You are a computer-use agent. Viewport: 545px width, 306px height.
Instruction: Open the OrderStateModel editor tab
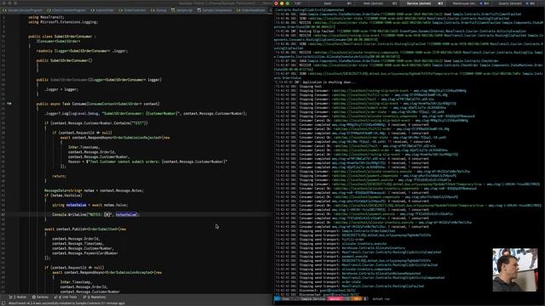(x=251, y=10)
